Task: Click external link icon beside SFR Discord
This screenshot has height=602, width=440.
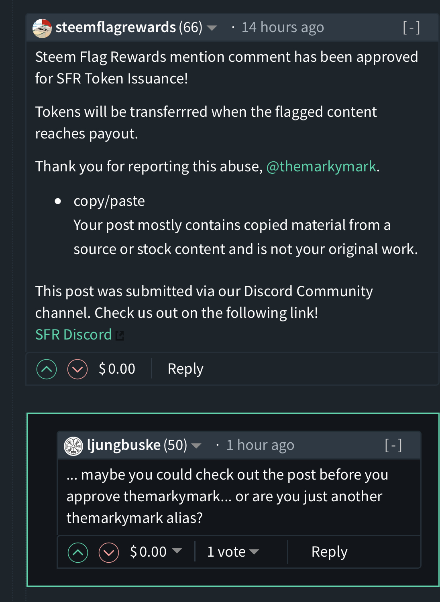Action: coord(120,336)
